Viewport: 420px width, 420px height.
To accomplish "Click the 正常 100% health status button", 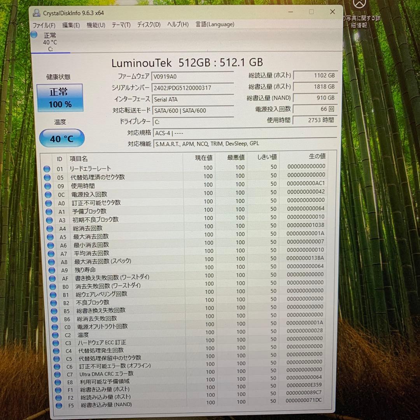I will (59, 96).
